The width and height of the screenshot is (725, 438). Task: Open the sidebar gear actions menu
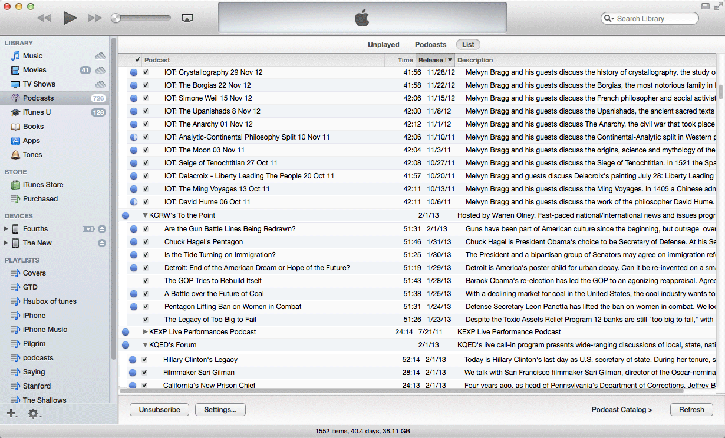34,413
